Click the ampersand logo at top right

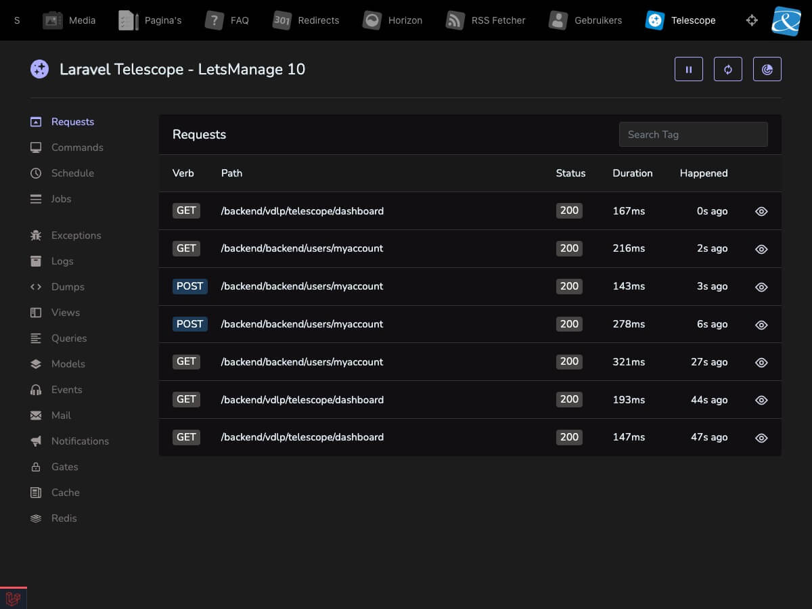point(786,20)
